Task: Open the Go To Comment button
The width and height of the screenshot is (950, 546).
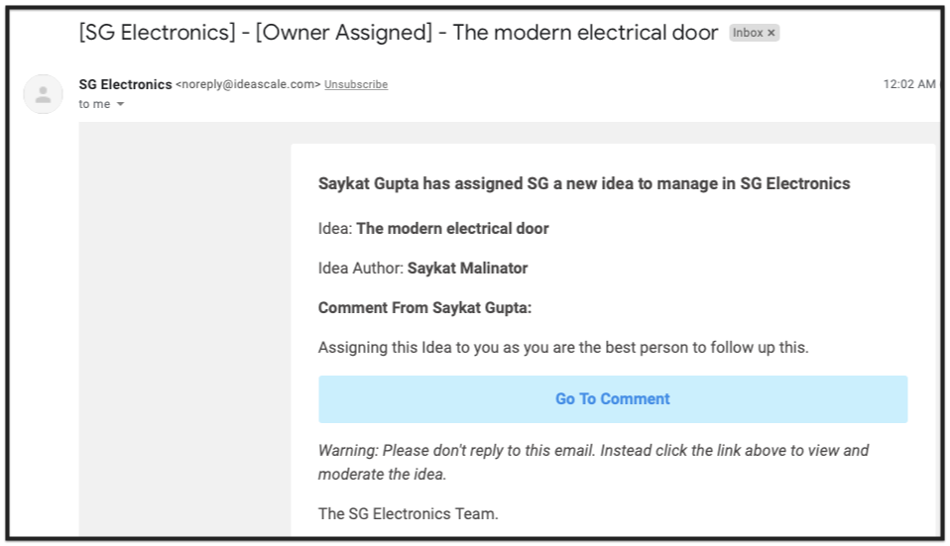Action: coord(613,399)
